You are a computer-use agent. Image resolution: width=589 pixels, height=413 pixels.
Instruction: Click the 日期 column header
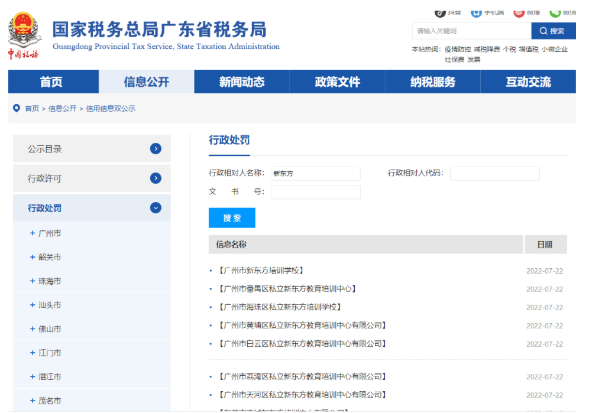[545, 245]
